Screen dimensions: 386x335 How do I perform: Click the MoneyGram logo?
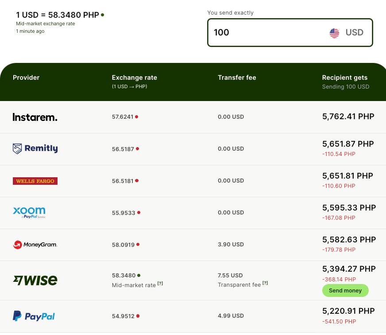point(35,245)
